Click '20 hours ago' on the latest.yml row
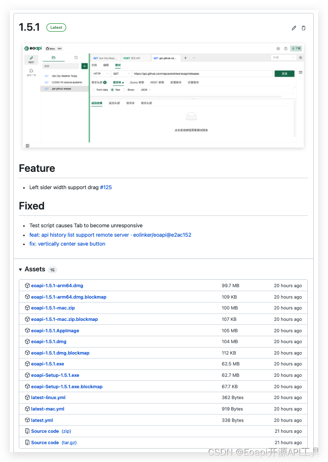 click(287, 420)
